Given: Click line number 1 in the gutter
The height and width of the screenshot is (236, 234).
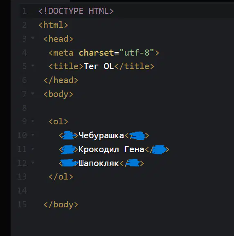Looking at the screenshot, I should (25, 11).
